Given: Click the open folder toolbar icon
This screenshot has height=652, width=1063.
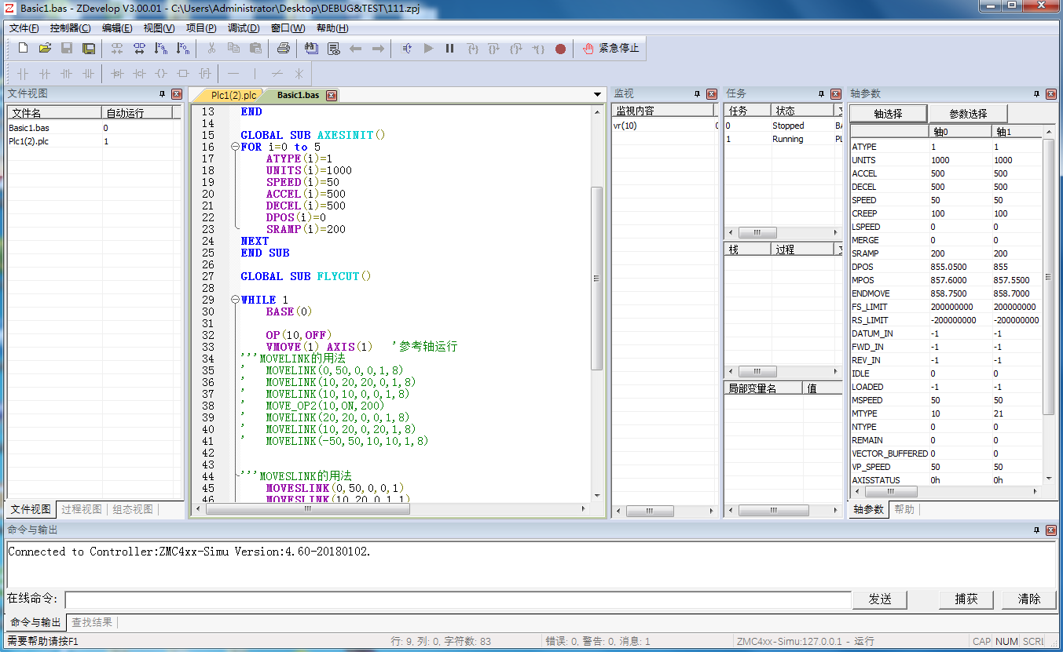Looking at the screenshot, I should [x=45, y=49].
